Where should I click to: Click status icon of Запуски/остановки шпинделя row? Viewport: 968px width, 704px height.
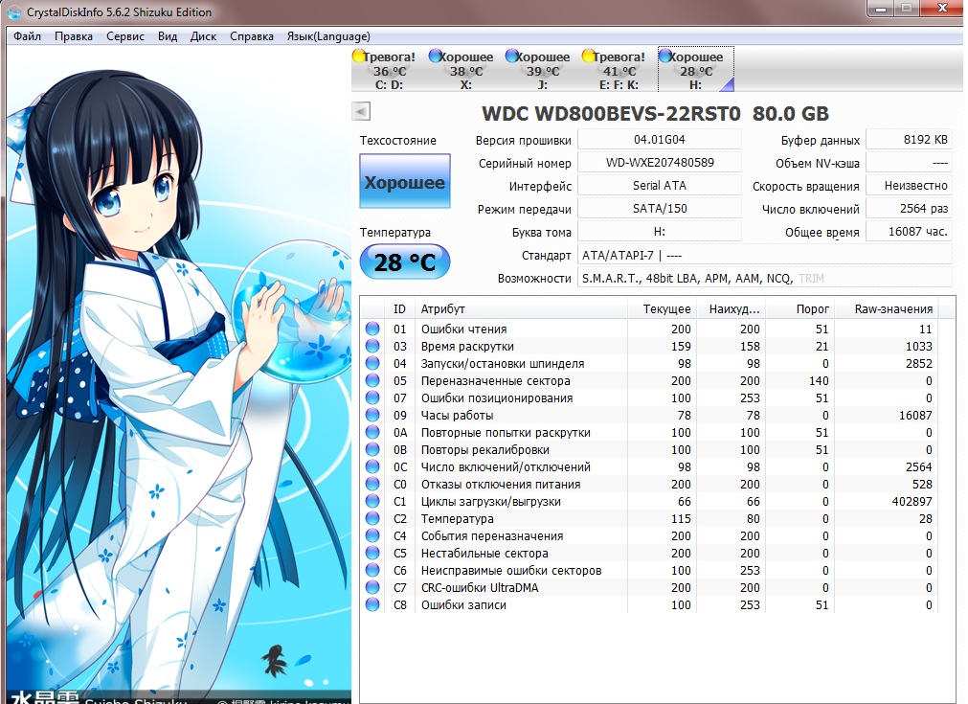coord(372,363)
